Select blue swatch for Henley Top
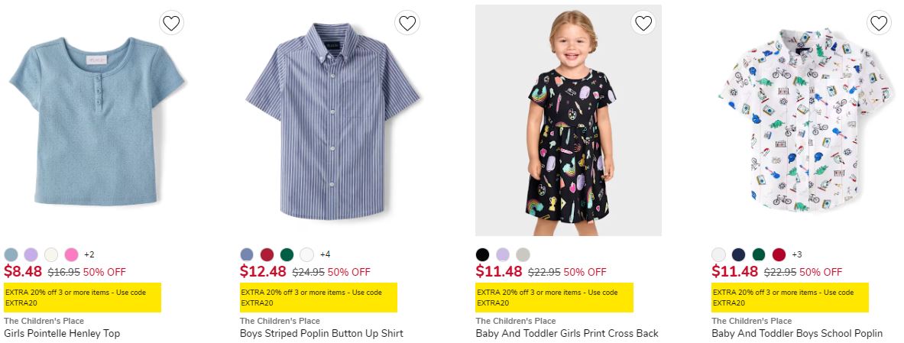Screen dimensions: 904x343 [11, 254]
